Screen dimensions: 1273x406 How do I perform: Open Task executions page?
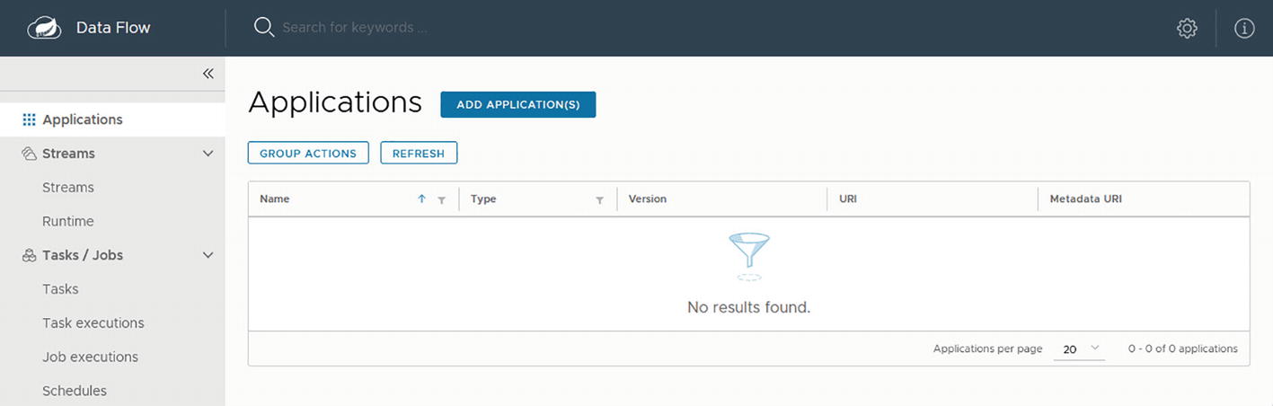coord(93,322)
